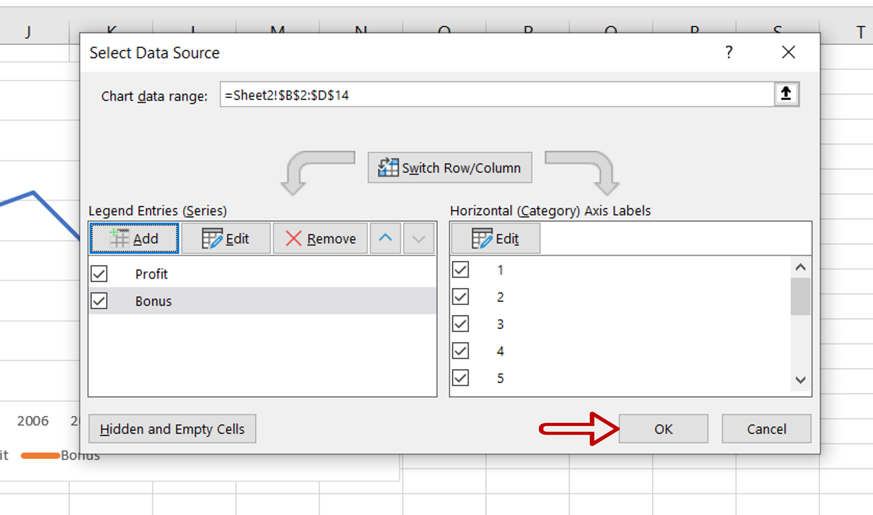Confirm changes with the OK button
Viewport: 873px width, 515px height.
(663, 429)
